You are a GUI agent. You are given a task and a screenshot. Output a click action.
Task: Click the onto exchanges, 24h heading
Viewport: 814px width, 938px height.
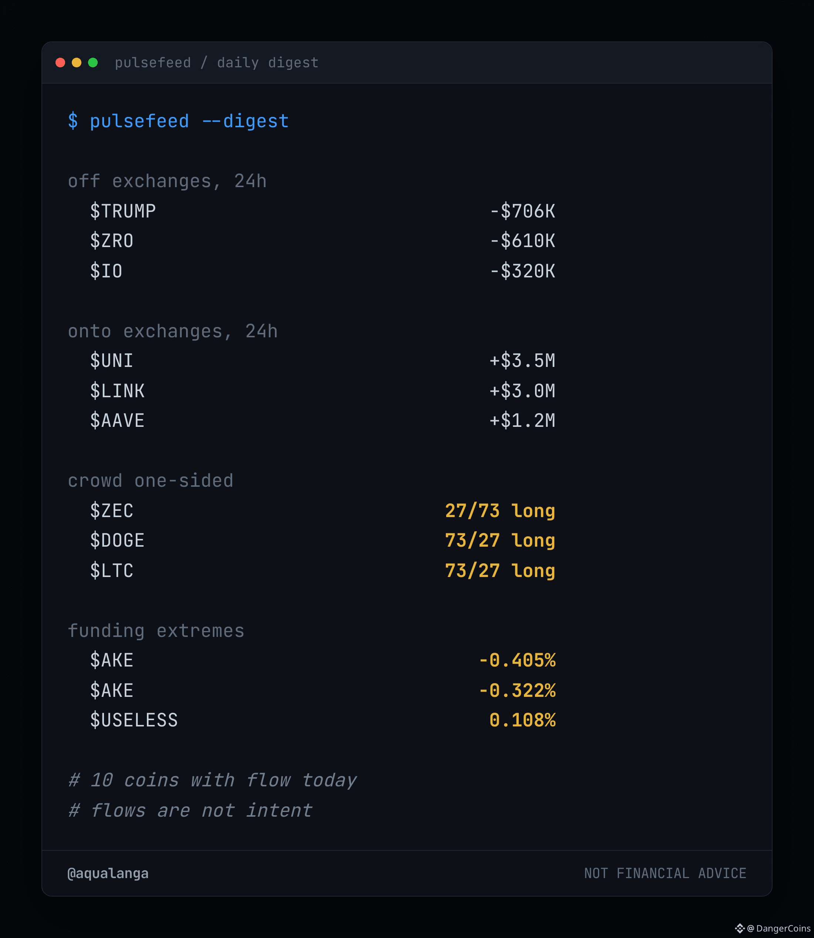click(x=173, y=331)
